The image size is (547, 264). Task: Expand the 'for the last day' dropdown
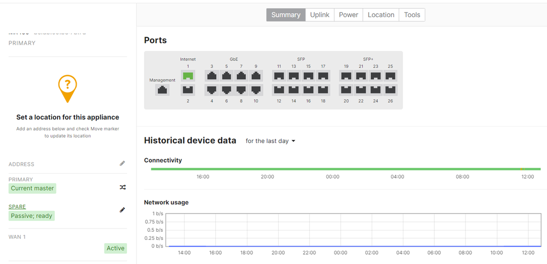pos(270,141)
